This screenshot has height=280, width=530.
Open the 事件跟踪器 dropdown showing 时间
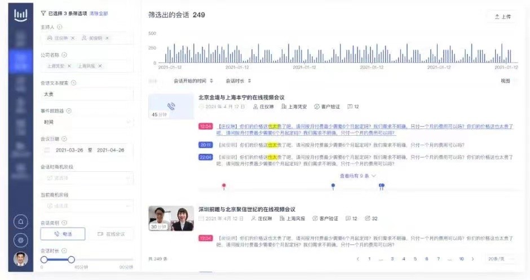pos(87,122)
